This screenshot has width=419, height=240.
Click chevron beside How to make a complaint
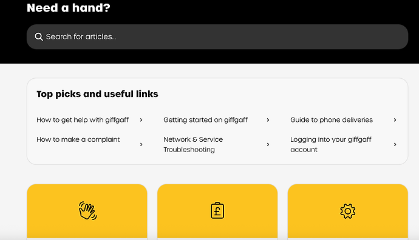[x=141, y=144]
